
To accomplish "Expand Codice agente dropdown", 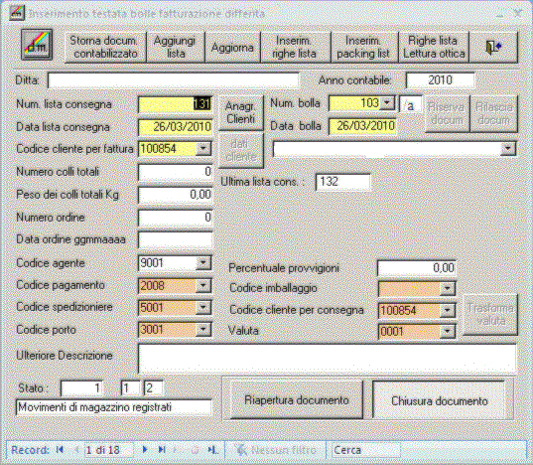I will (202, 262).
